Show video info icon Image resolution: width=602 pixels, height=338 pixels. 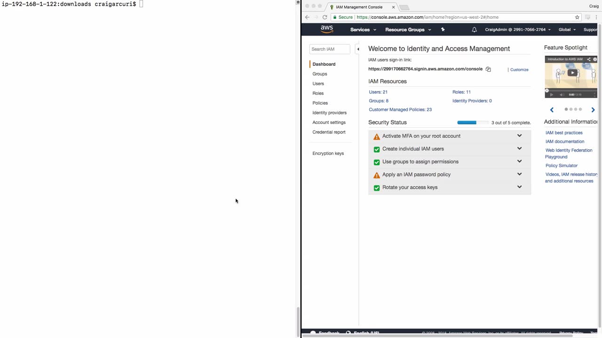595,59
